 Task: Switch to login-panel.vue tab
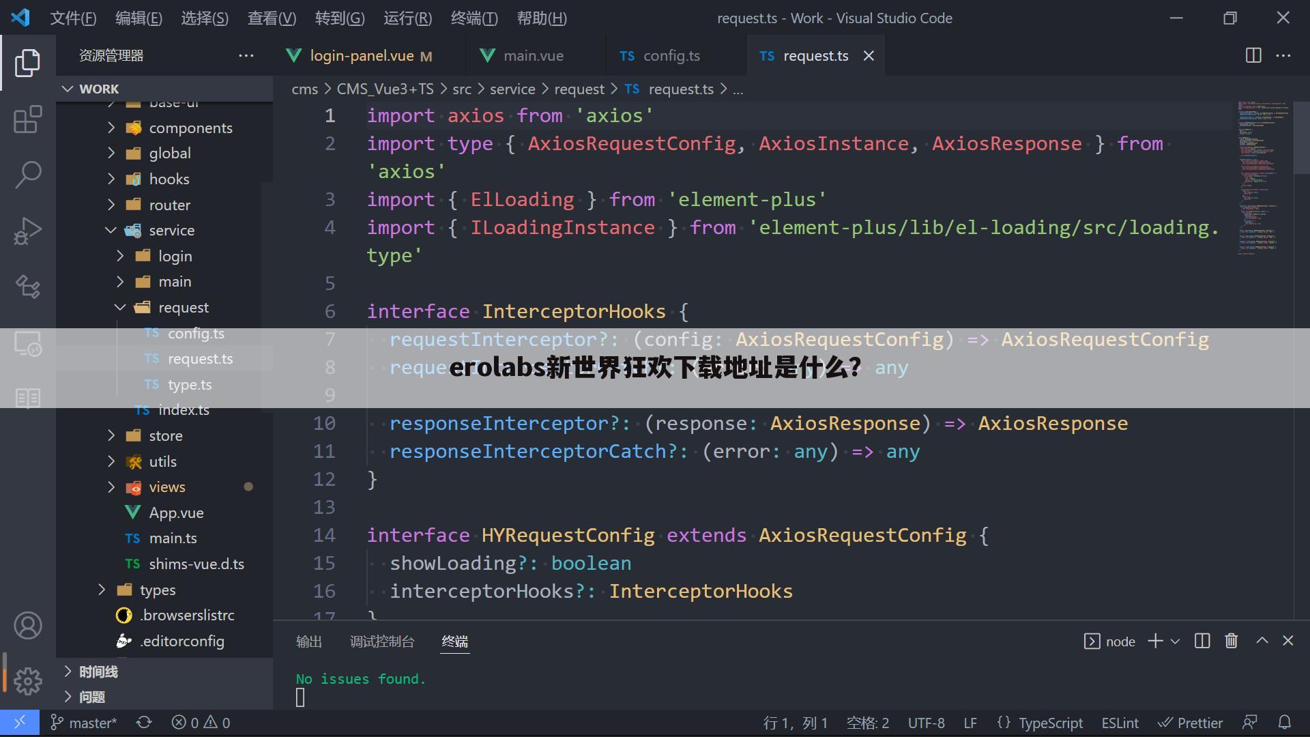click(x=369, y=56)
